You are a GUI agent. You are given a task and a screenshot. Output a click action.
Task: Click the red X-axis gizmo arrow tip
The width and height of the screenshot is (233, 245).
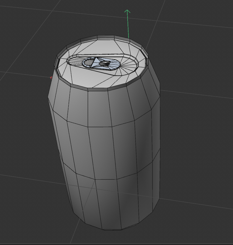[x=51, y=78]
